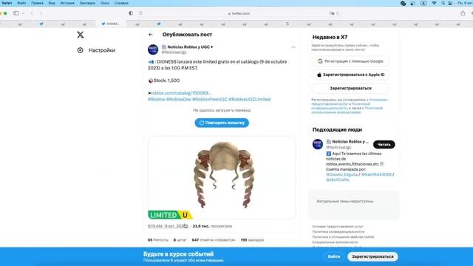Go back with the post header arrow
Image resolution: width=473 pixels, height=266 pixels.
(x=151, y=35)
